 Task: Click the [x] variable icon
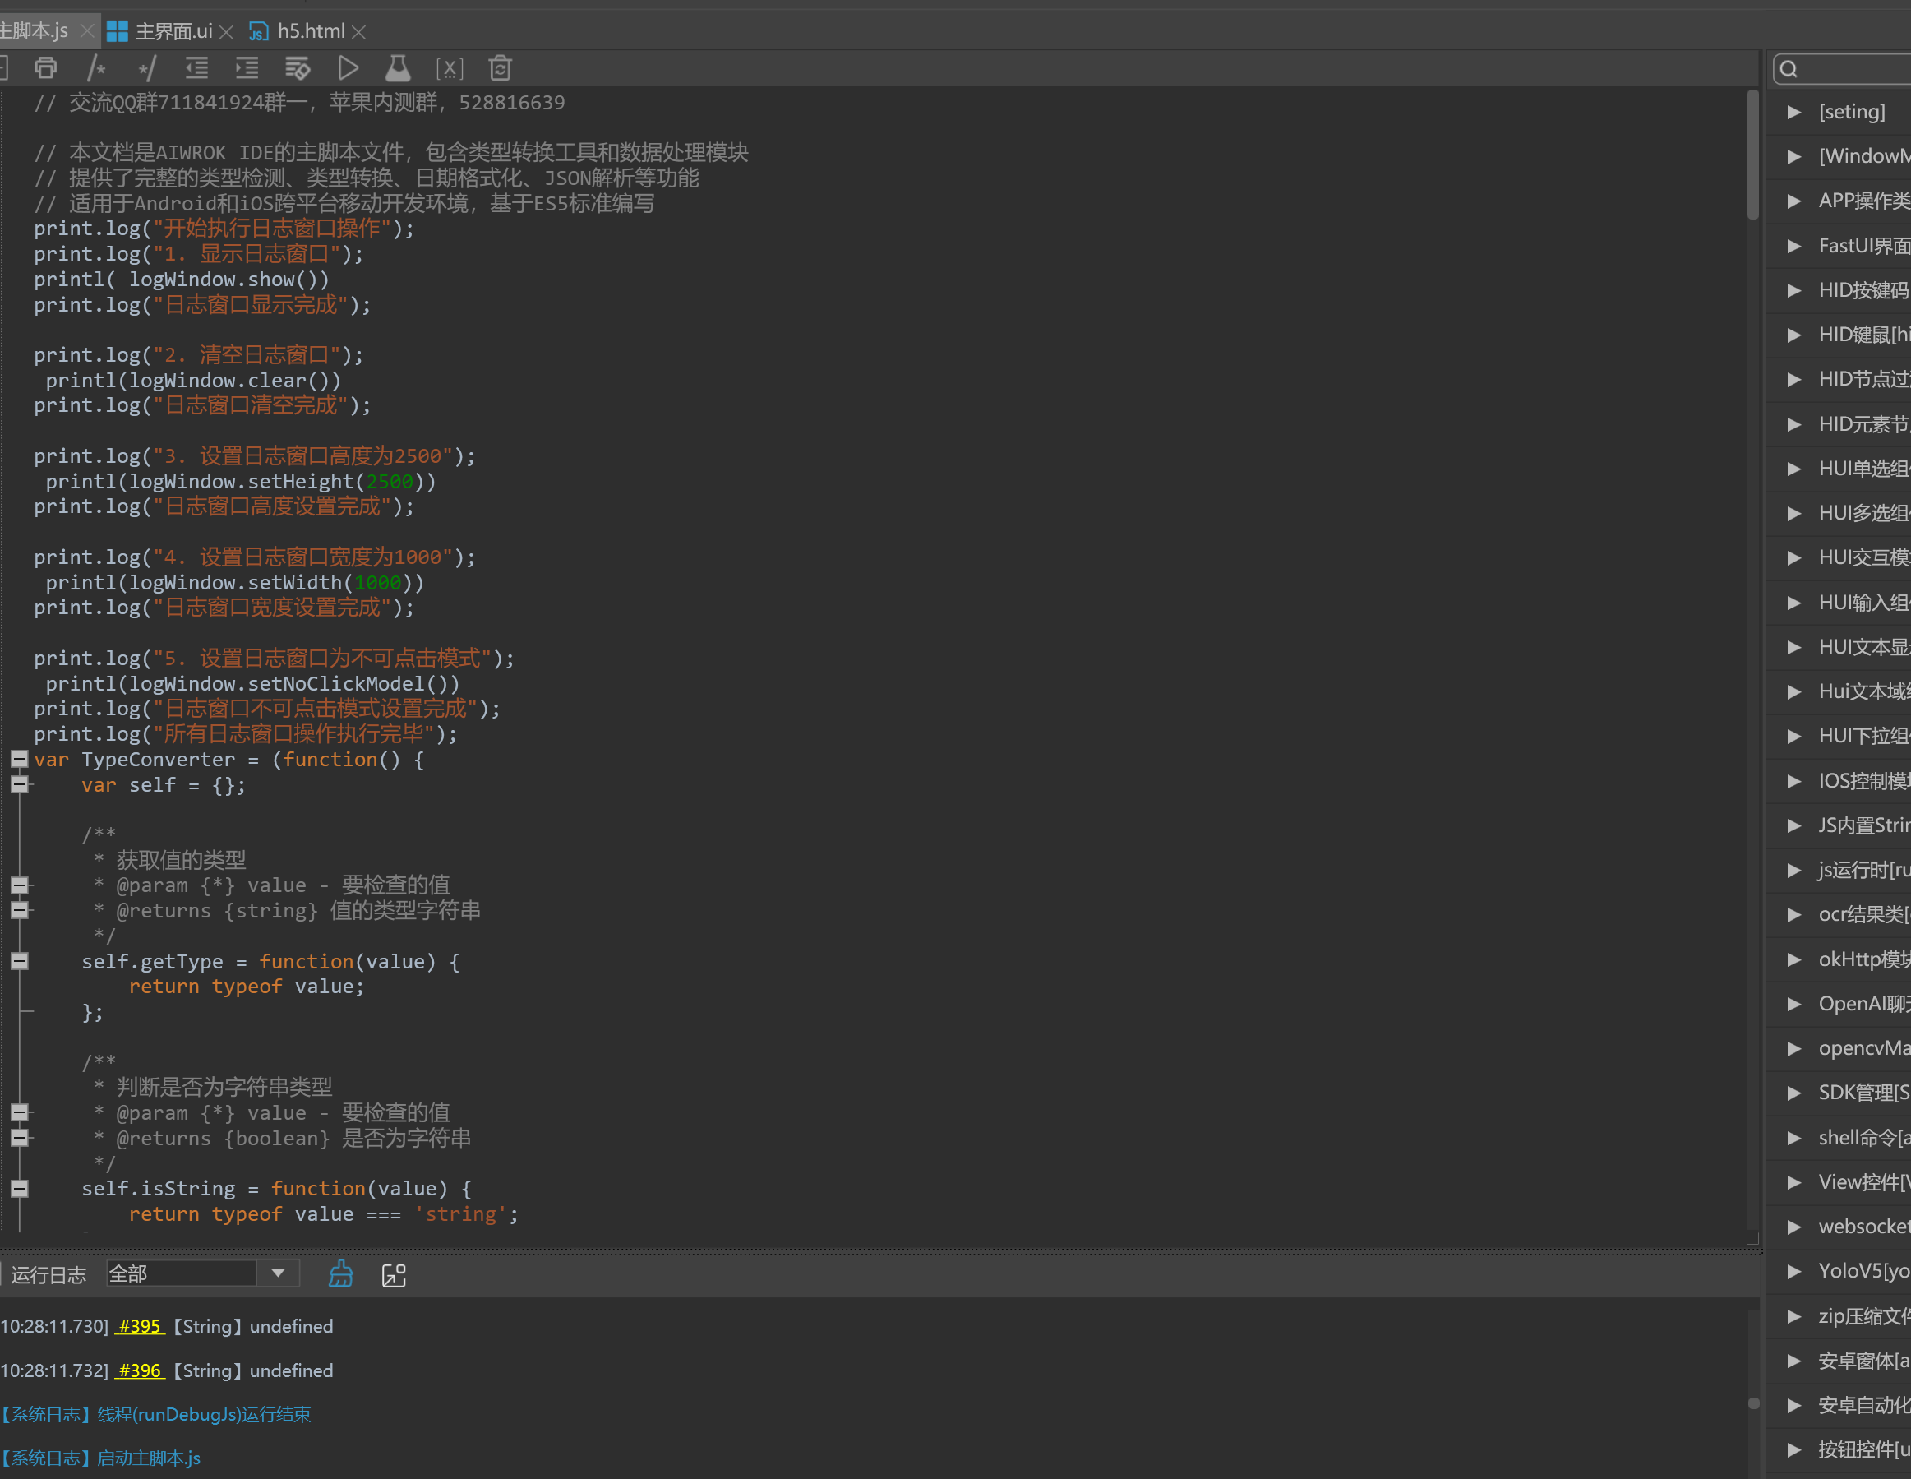coord(449,67)
